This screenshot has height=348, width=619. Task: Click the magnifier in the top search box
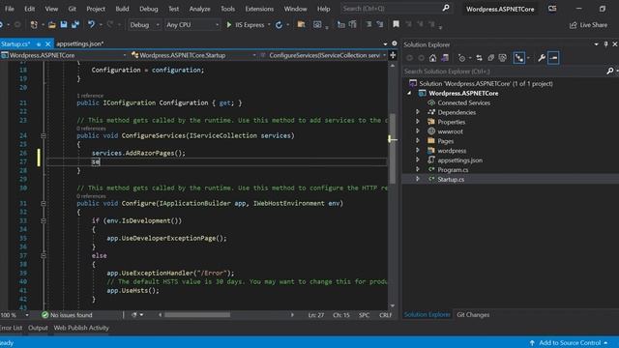coord(446,8)
